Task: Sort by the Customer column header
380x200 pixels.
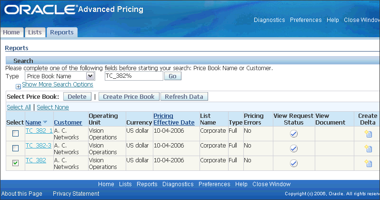Action: tap(68, 123)
